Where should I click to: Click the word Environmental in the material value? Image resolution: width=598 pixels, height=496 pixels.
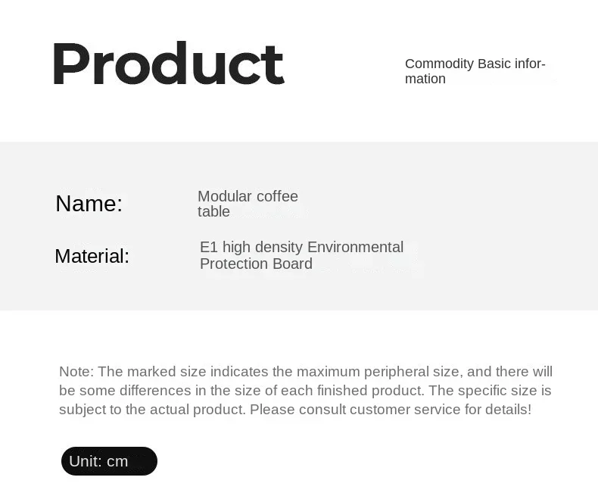pos(355,248)
